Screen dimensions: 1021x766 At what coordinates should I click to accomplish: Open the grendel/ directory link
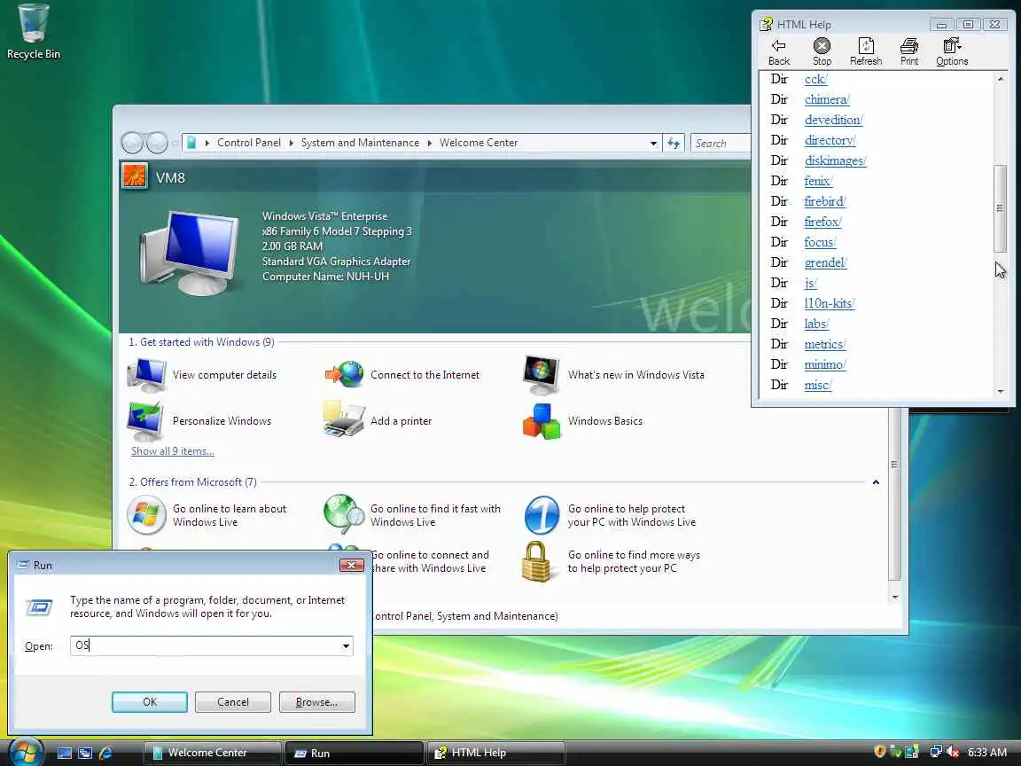point(826,262)
